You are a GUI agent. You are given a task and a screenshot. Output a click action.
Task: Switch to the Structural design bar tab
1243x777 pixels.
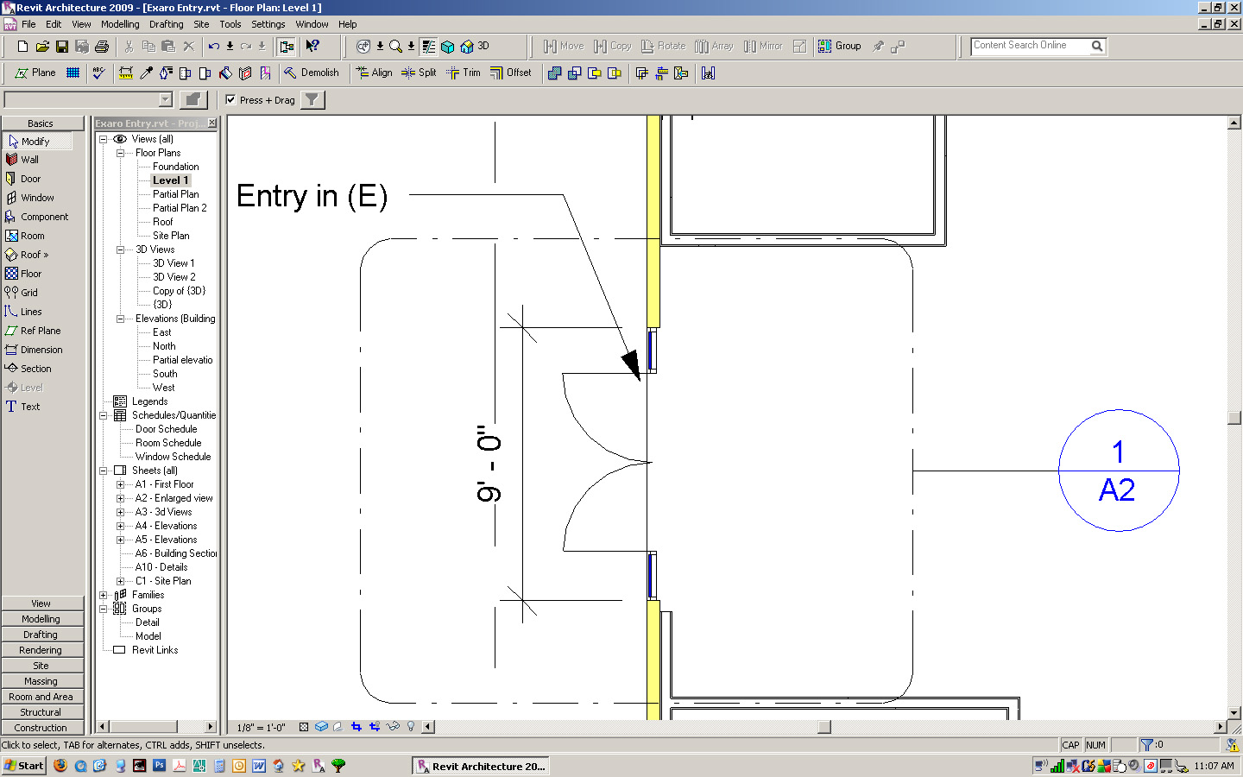pos(41,712)
